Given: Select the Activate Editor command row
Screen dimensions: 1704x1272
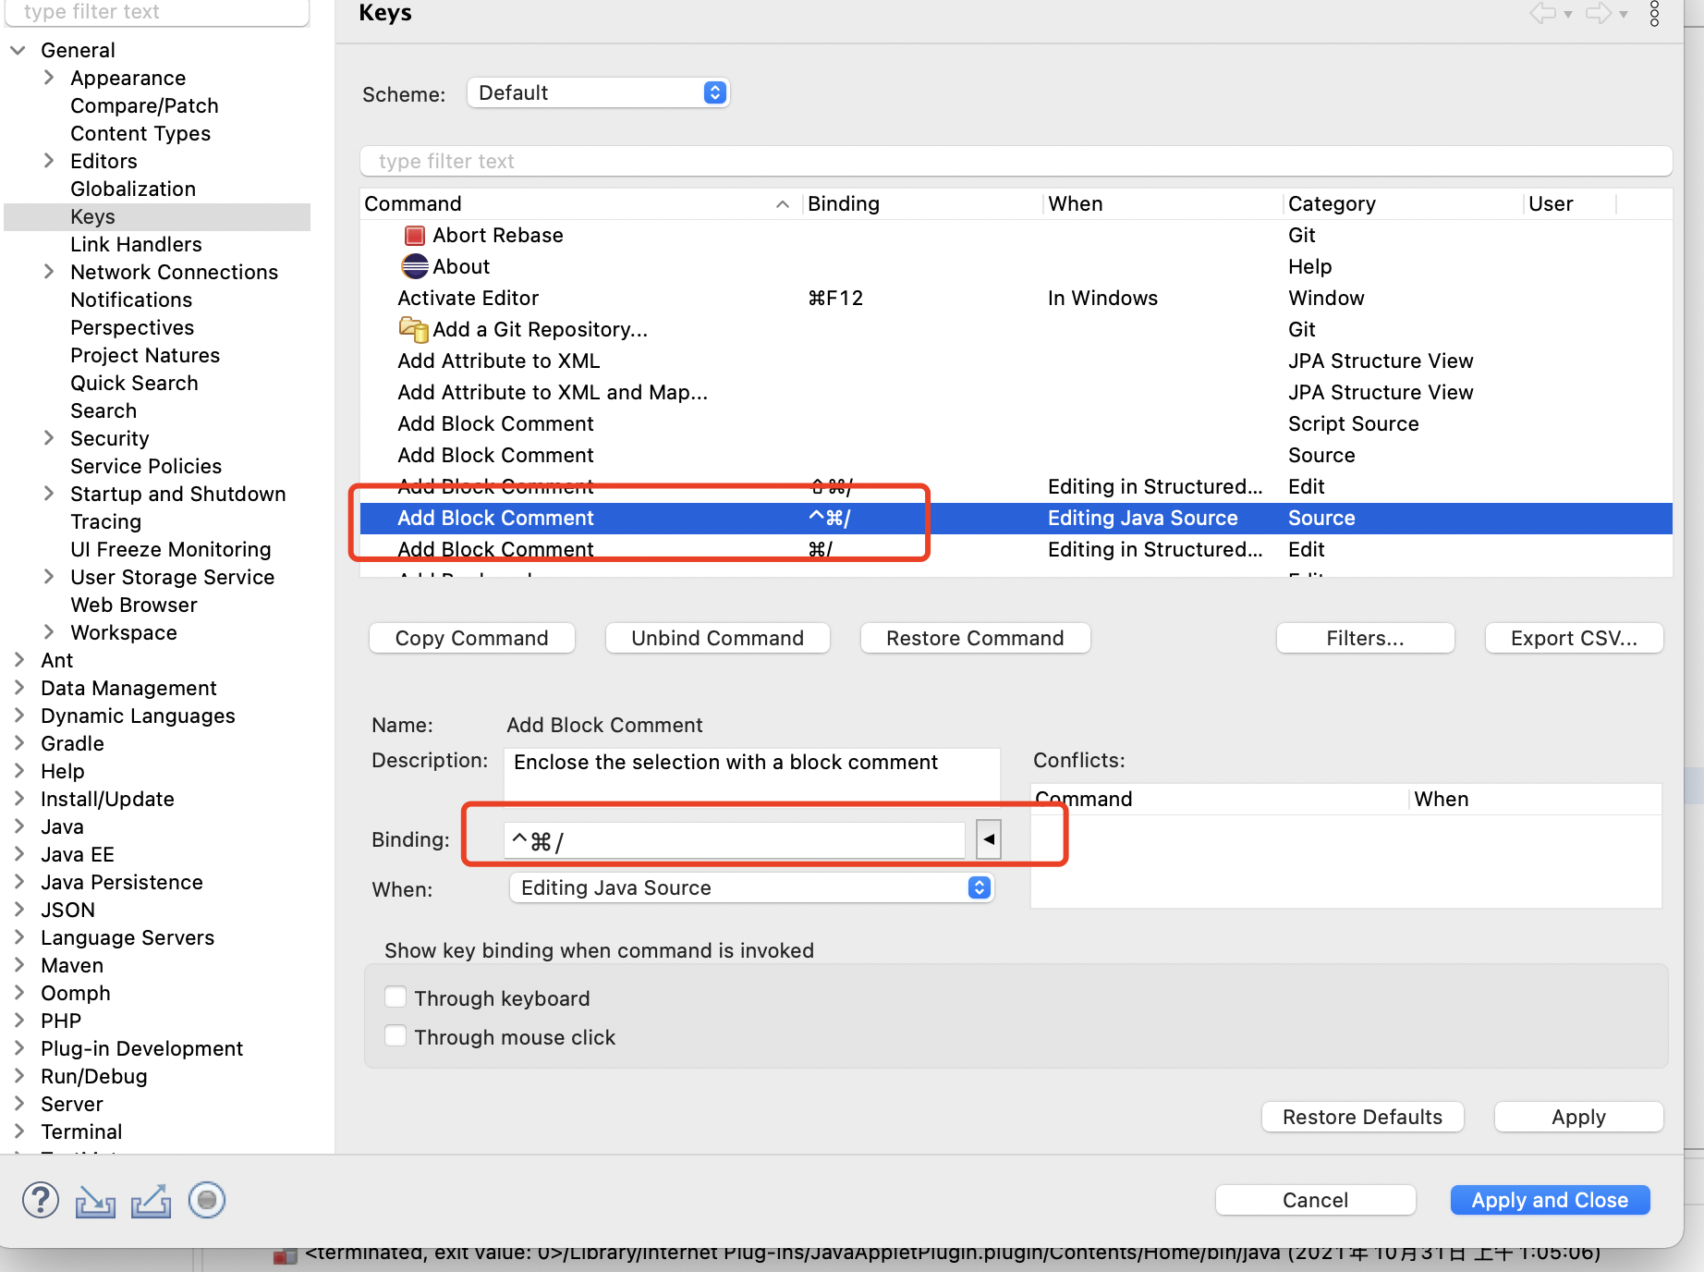Looking at the screenshot, I should (1016, 298).
